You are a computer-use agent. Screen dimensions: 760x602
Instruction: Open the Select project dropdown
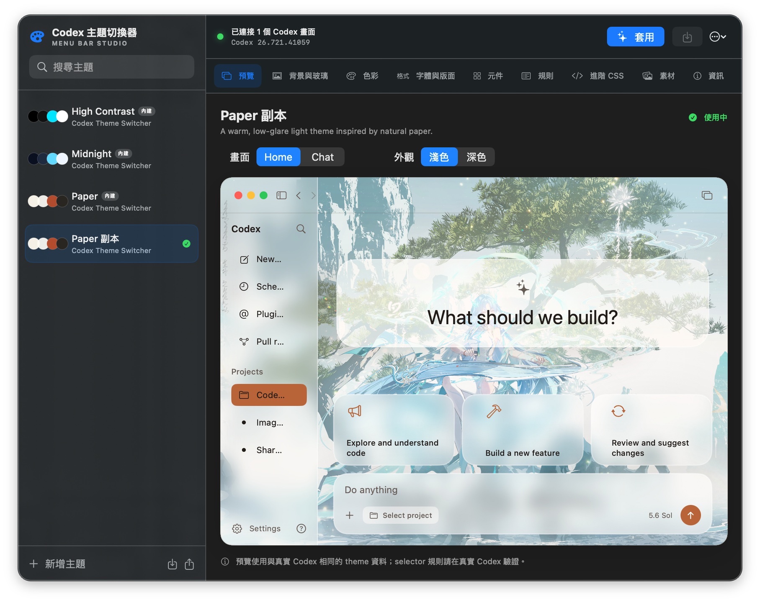tap(401, 515)
